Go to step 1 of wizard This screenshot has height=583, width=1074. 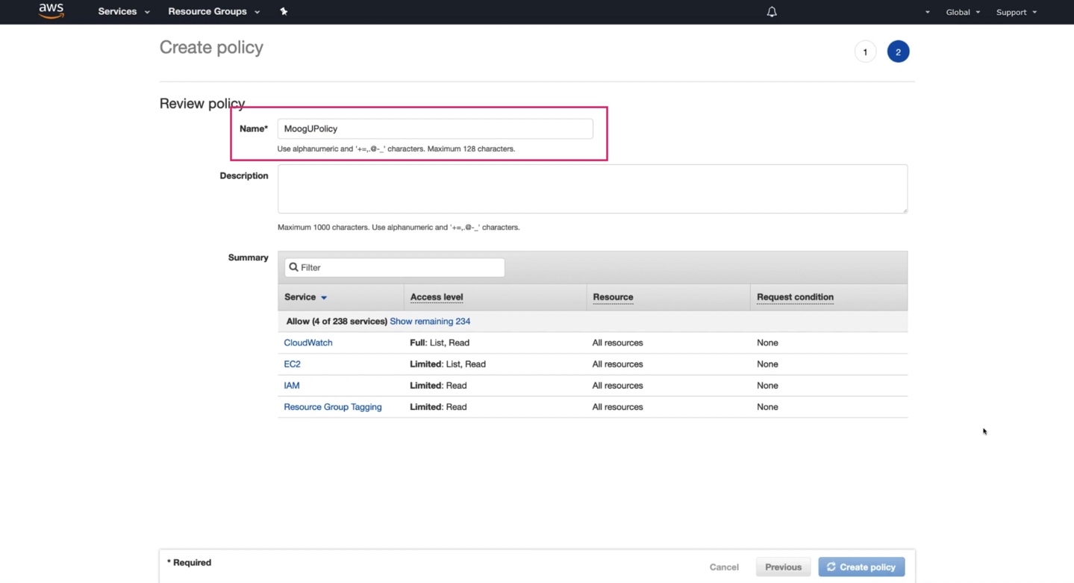[x=865, y=52]
